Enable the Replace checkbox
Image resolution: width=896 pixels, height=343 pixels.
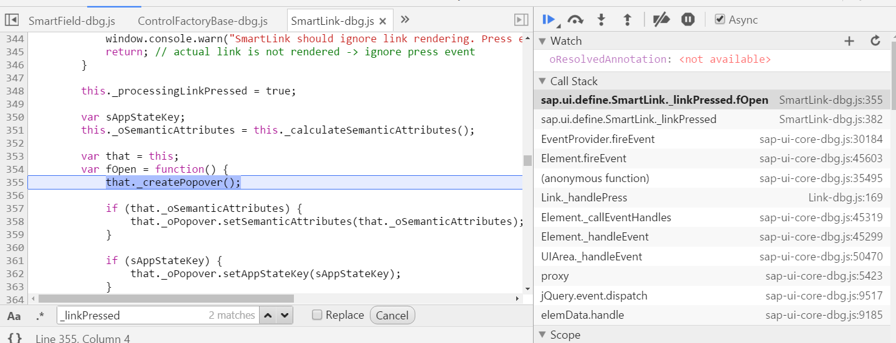tap(317, 315)
